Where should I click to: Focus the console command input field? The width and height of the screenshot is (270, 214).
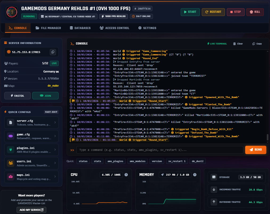pyautogui.click(x=160, y=150)
